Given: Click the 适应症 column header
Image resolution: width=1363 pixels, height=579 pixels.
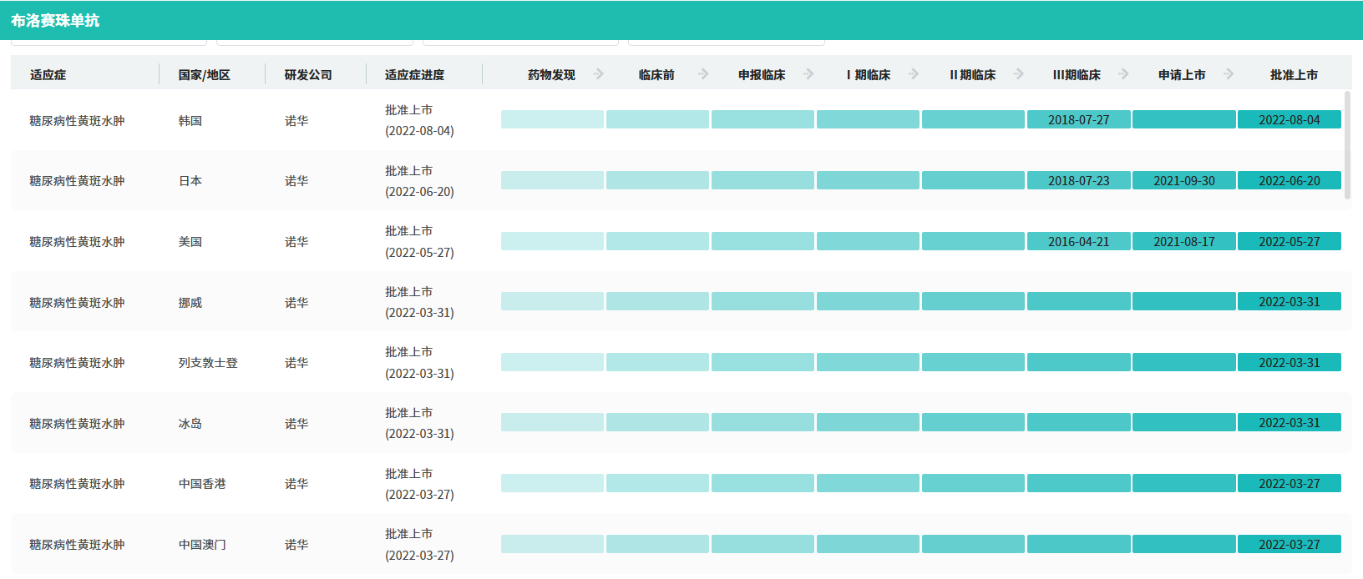Looking at the screenshot, I should 48,75.
